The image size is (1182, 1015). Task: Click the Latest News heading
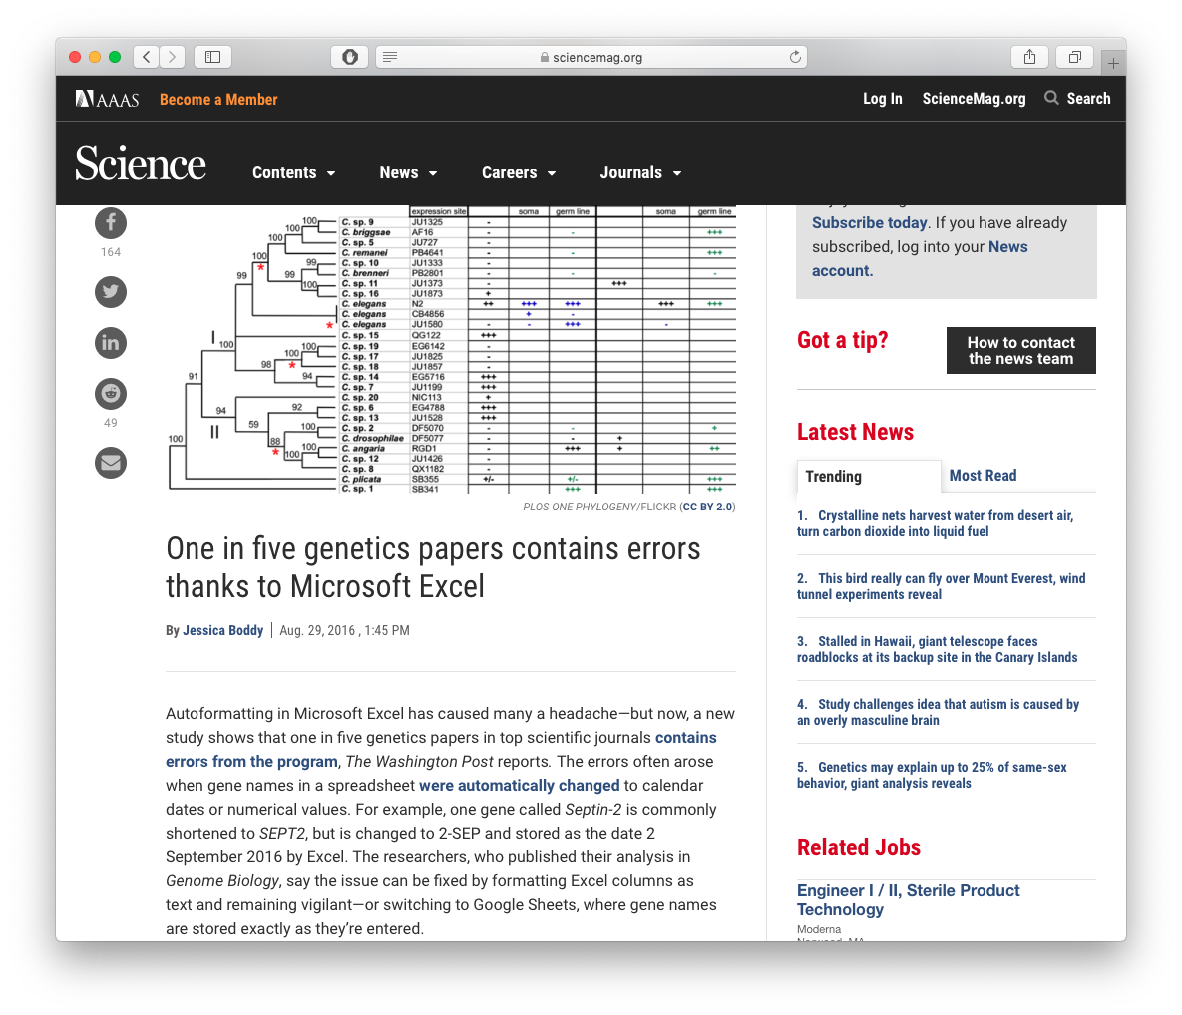coord(856,432)
